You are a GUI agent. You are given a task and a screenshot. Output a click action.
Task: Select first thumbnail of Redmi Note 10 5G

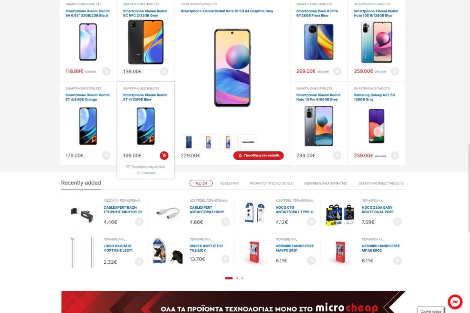(x=190, y=142)
